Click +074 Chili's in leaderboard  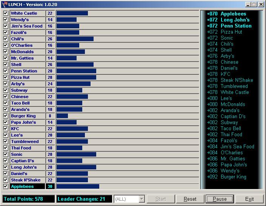pyautogui.click(x=220, y=44)
